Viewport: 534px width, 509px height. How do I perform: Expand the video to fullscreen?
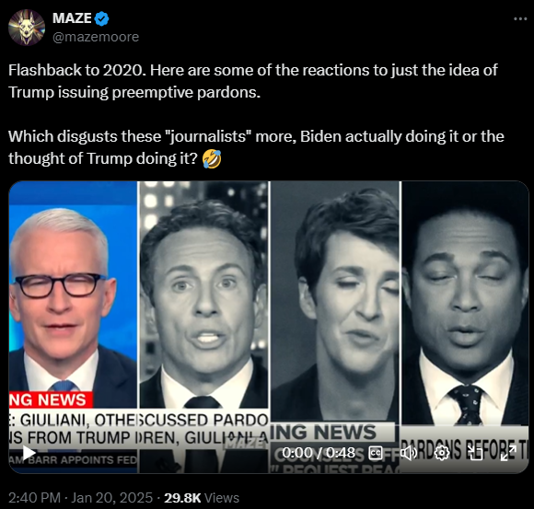pos(508,453)
